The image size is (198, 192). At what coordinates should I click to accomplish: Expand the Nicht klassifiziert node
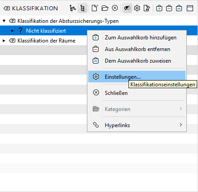pos(13,31)
